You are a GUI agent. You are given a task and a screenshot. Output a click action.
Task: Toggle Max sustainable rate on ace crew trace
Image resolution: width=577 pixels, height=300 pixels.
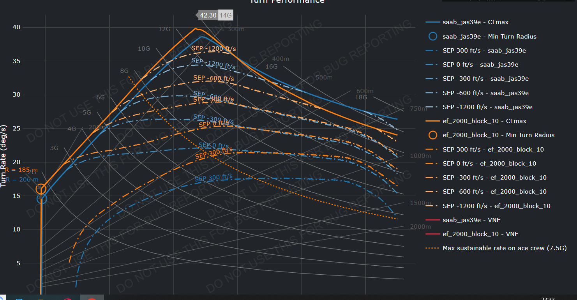click(x=504, y=248)
